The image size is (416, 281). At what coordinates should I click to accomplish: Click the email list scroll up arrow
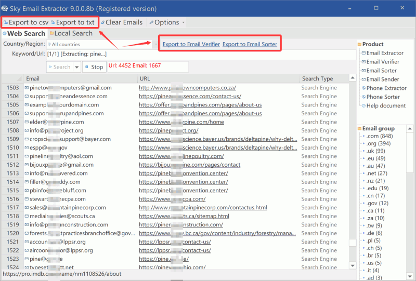coord(353,78)
